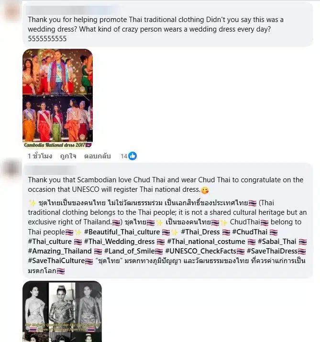Click the #Thai_national_costume hashtag
The image size is (320, 342).
(x=206, y=242)
